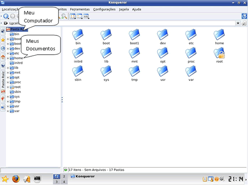Open the Ferramentas menu
Viewport: 248px width, 185px height.
pos(80,9)
